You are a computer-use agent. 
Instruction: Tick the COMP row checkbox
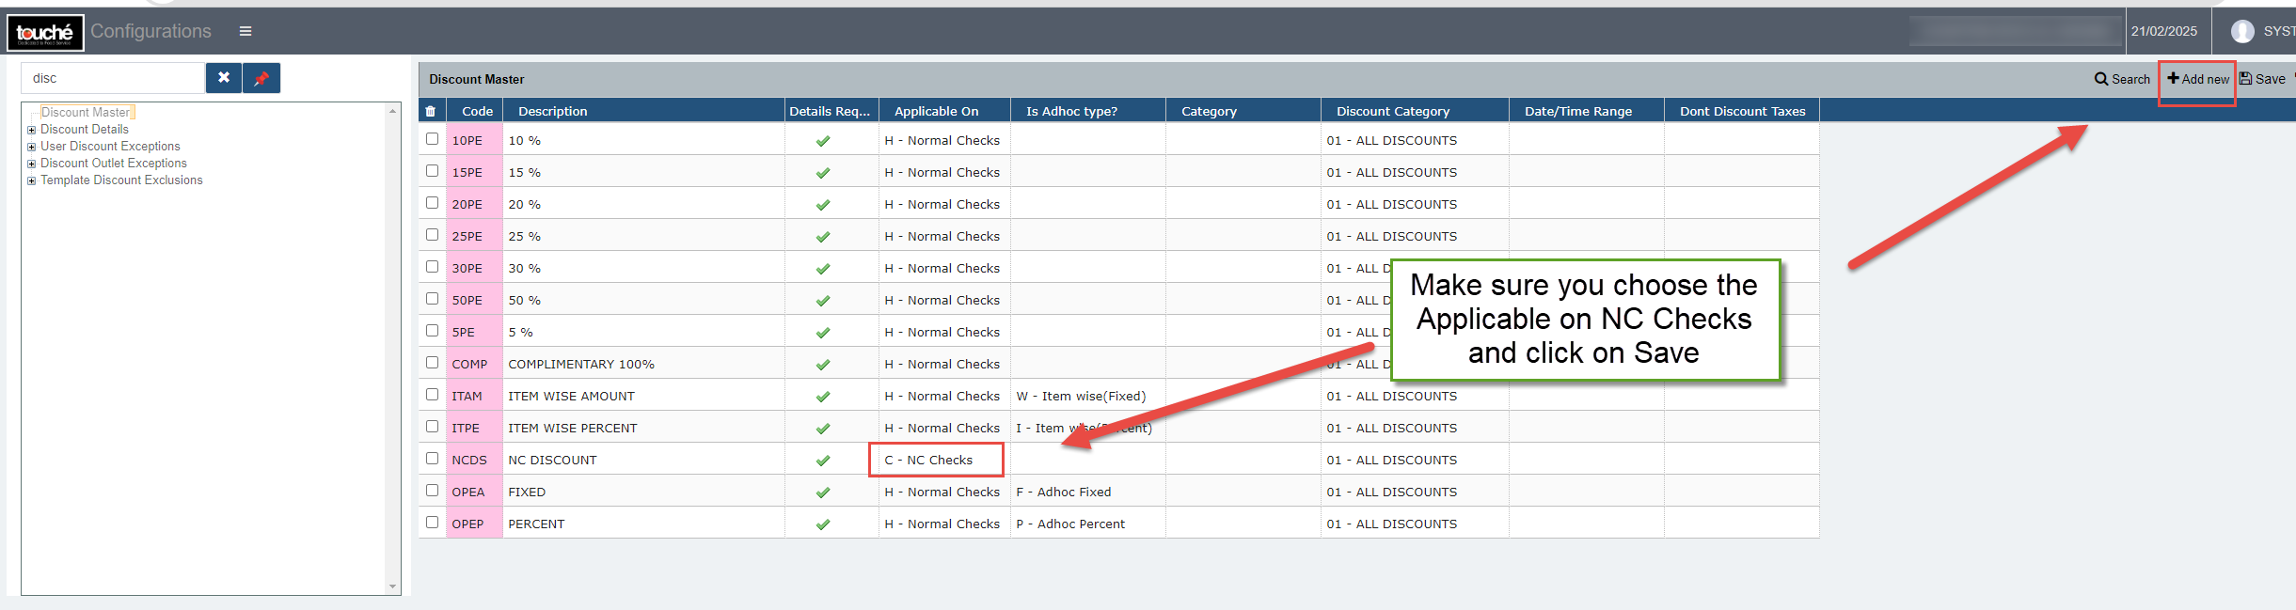433,363
